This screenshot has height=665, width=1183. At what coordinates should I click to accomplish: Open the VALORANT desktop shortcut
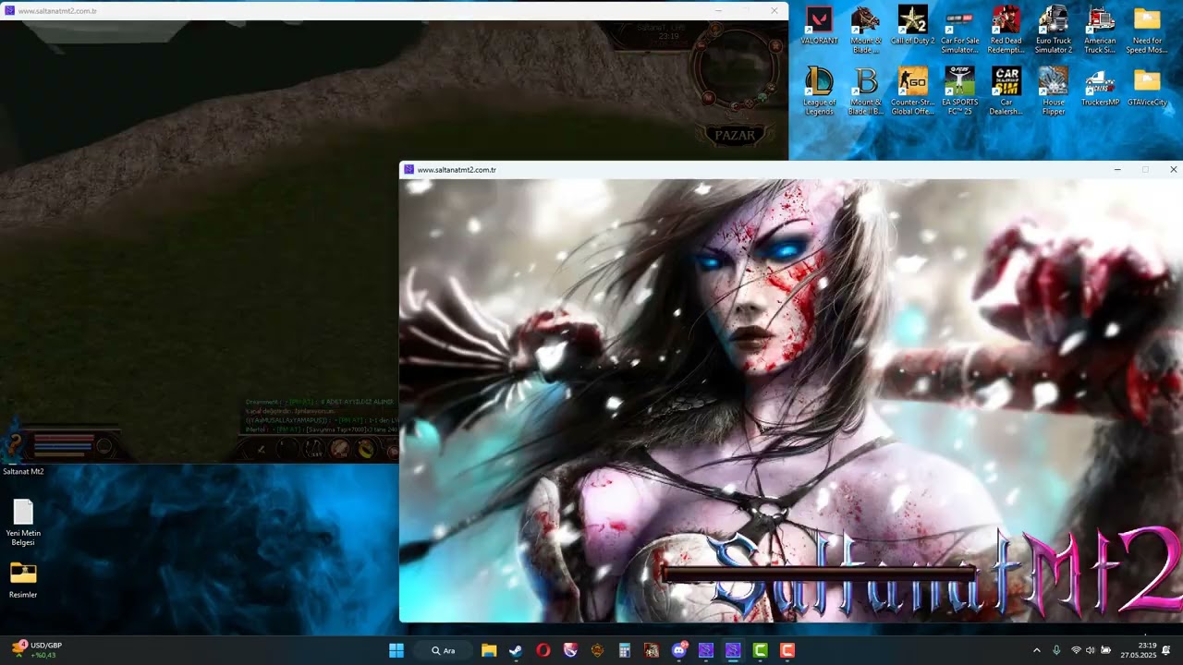click(819, 26)
